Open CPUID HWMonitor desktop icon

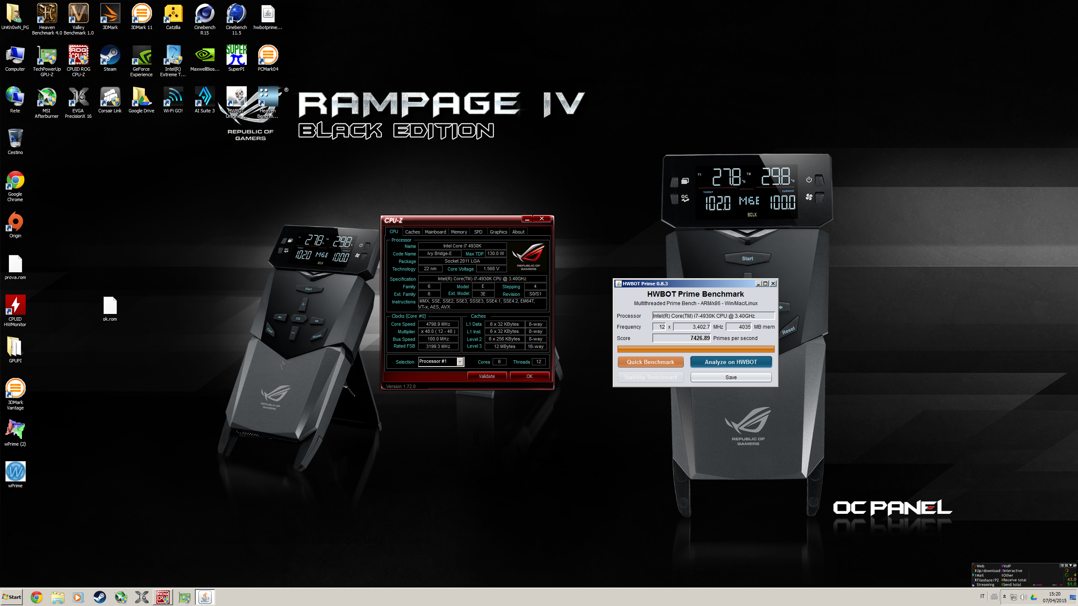point(15,311)
